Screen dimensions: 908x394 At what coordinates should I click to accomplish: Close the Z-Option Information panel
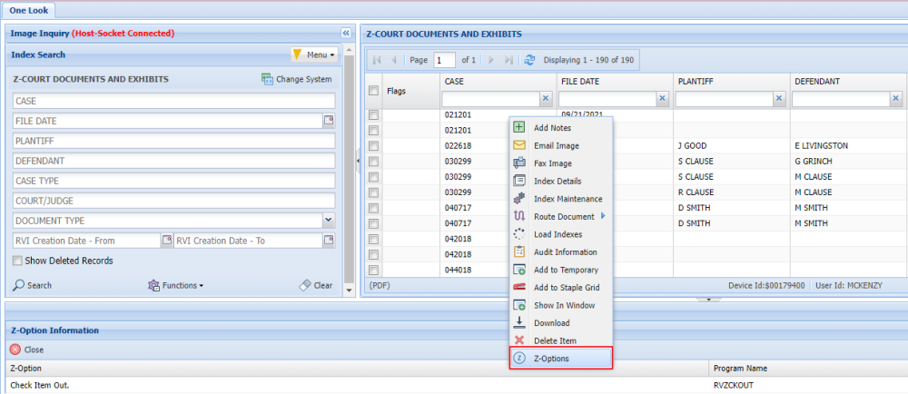click(26, 350)
